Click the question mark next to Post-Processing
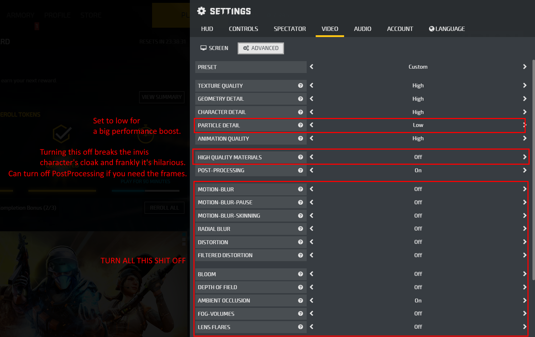 (x=300, y=170)
